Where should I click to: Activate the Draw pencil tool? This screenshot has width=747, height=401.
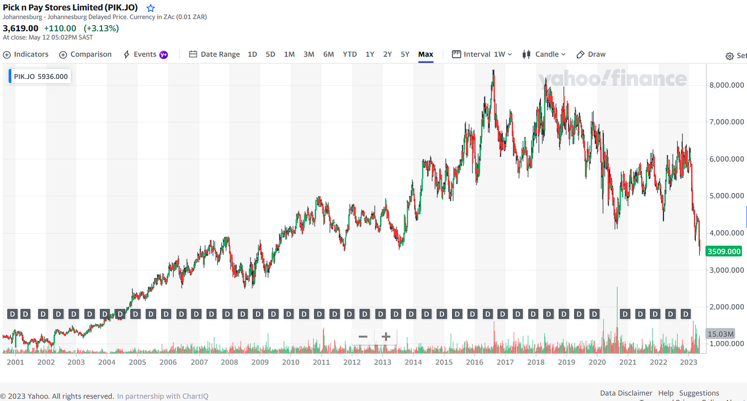pos(591,54)
